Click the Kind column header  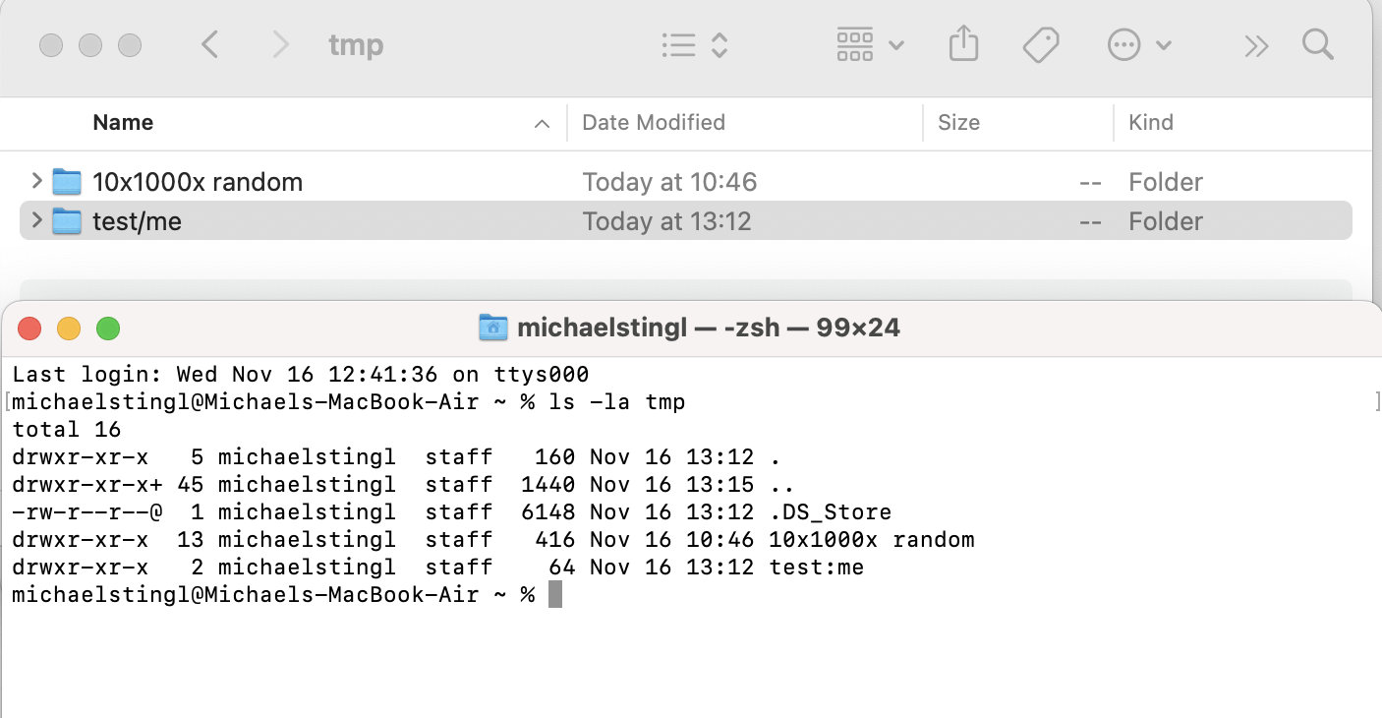click(1150, 122)
